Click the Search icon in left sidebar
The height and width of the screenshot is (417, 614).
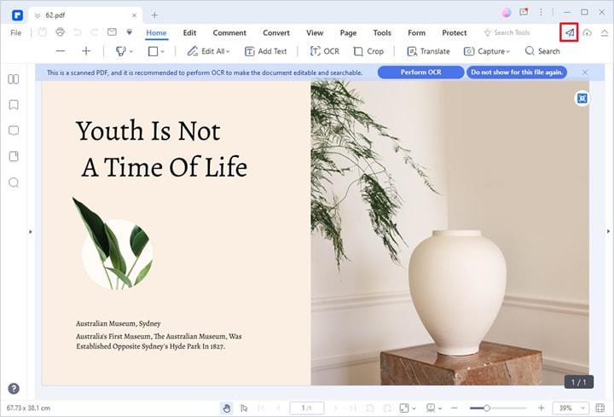tap(14, 182)
